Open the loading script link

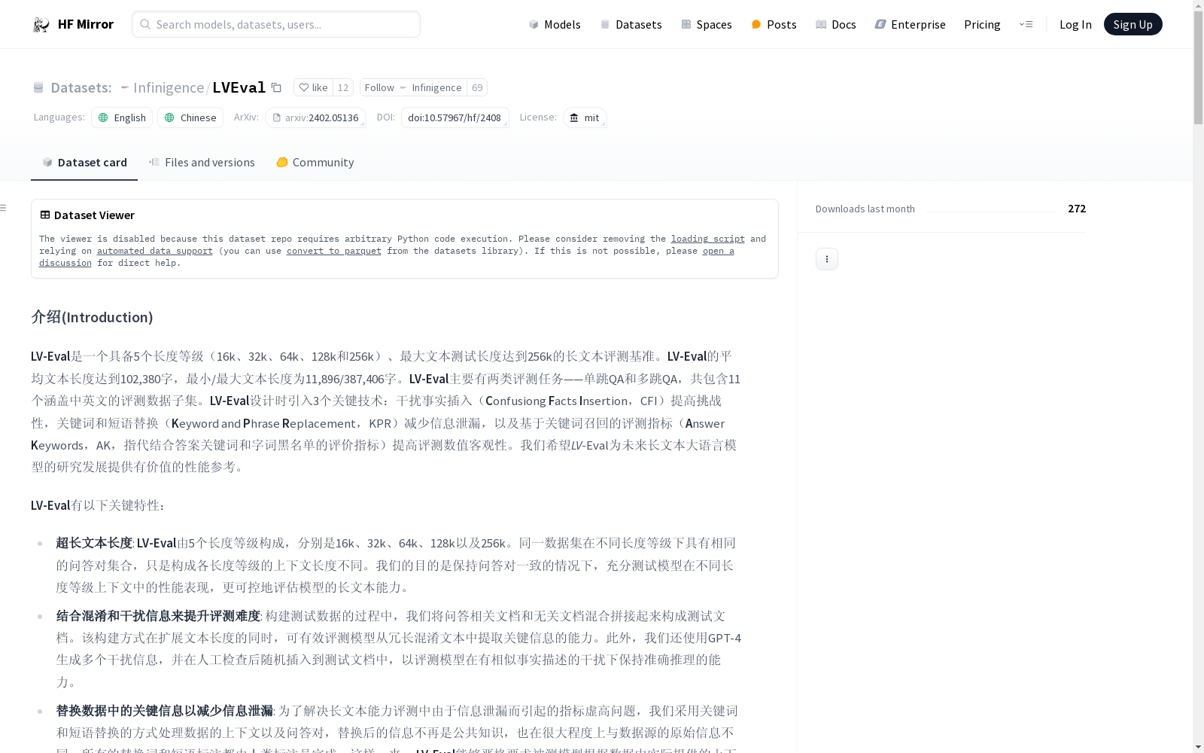point(708,239)
